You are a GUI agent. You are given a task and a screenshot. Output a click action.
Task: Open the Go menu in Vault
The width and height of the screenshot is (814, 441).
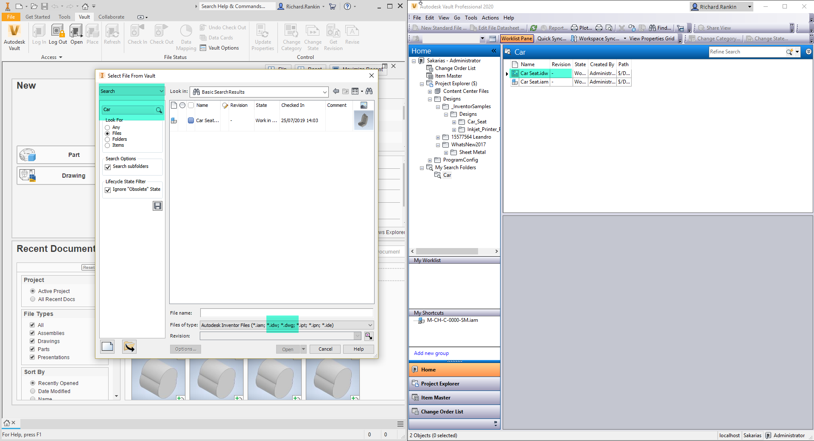(x=457, y=18)
